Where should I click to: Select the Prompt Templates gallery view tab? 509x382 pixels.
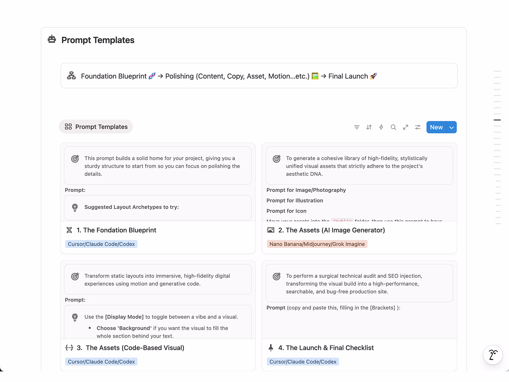pyautogui.click(x=96, y=126)
